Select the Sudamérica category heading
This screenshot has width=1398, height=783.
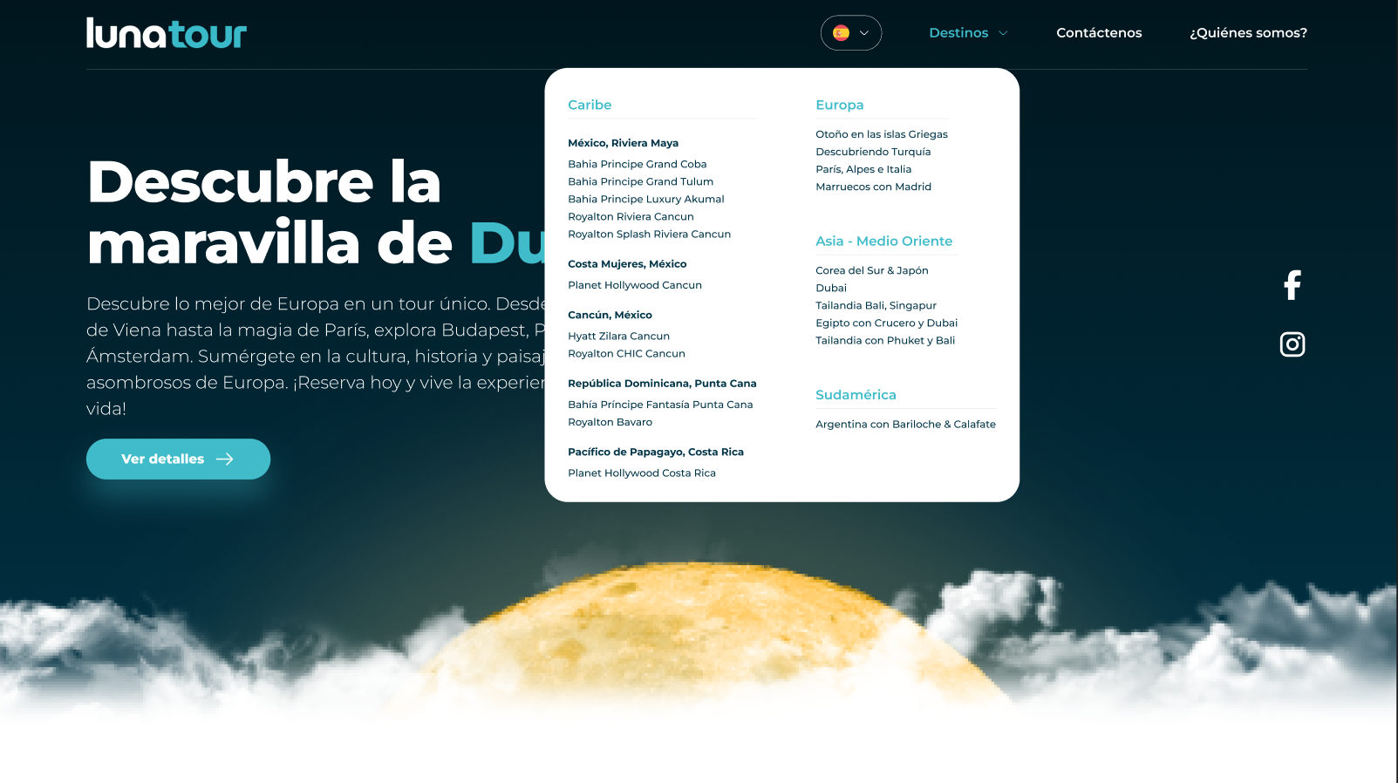(x=856, y=395)
